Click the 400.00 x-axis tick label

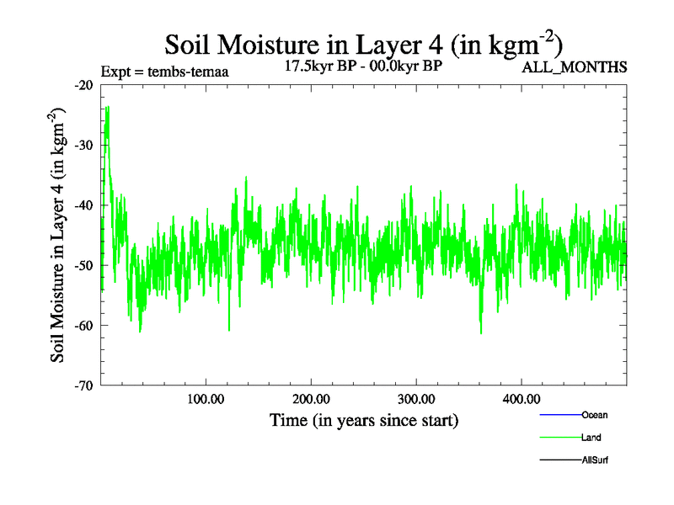522,398
